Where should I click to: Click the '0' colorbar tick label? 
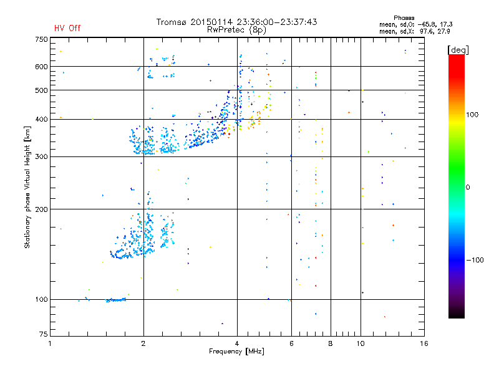click(468, 188)
